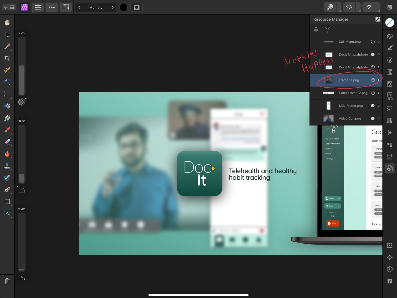Open the black colour swatch
This screenshot has height=298, width=397.
(123, 7)
